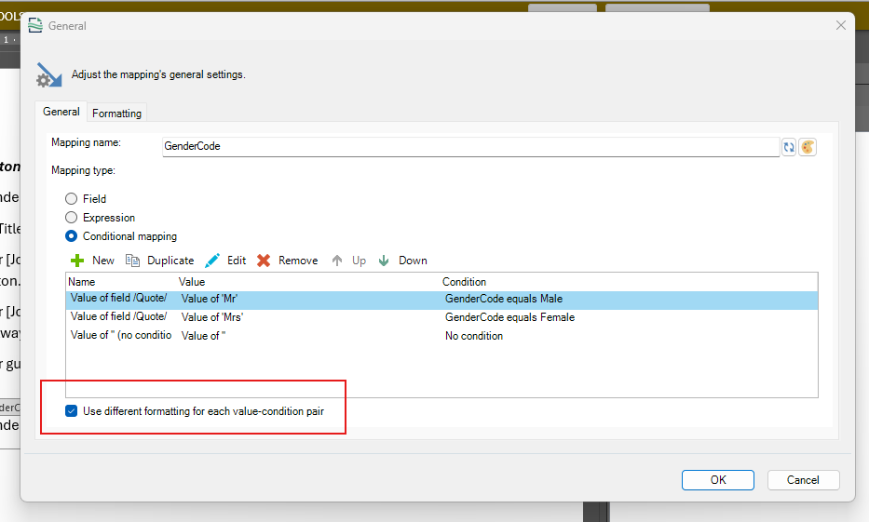Click the Condition column header

(464, 282)
